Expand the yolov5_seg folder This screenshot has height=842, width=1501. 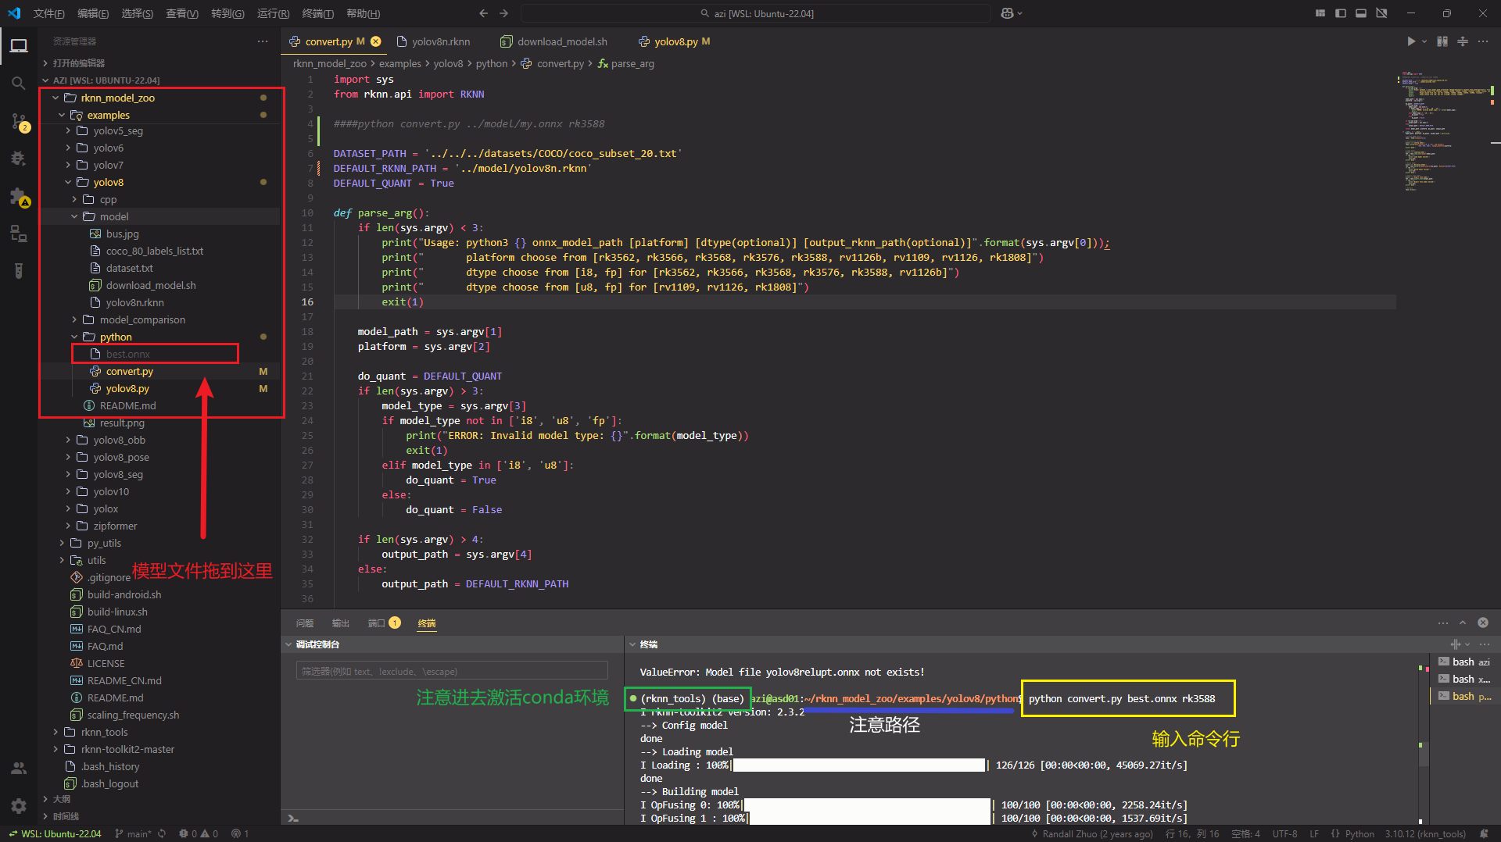click(x=117, y=130)
